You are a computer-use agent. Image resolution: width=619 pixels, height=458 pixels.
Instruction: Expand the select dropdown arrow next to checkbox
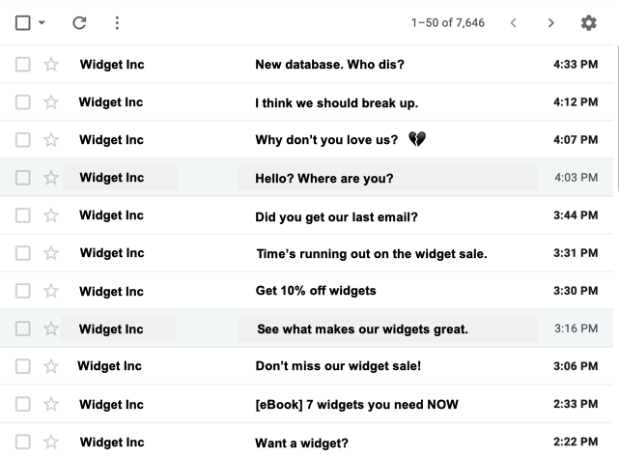(x=42, y=23)
